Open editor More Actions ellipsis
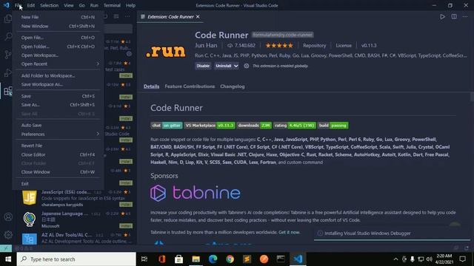 465,16
